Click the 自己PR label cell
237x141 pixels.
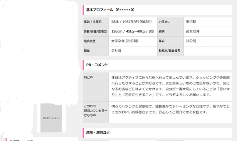pyautogui.click(x=96, y=87)
